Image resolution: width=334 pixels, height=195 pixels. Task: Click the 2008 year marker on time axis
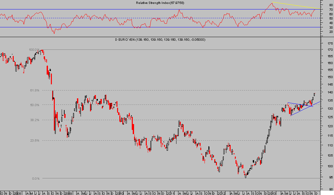pos(17,193)
